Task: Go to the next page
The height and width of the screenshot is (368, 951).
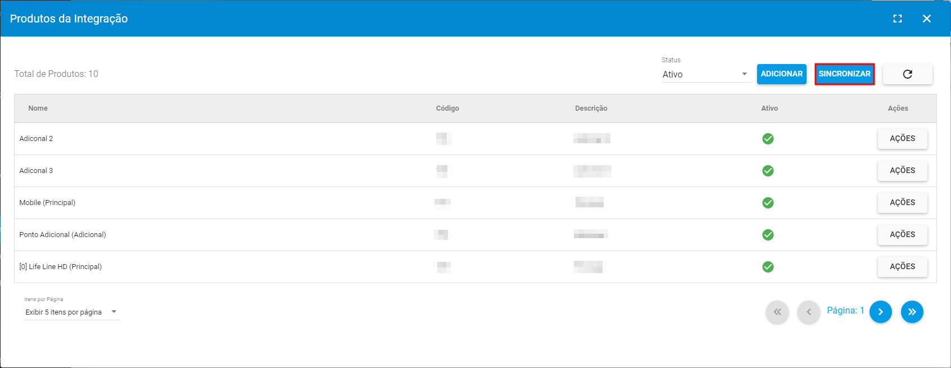Action: [880, 312]
